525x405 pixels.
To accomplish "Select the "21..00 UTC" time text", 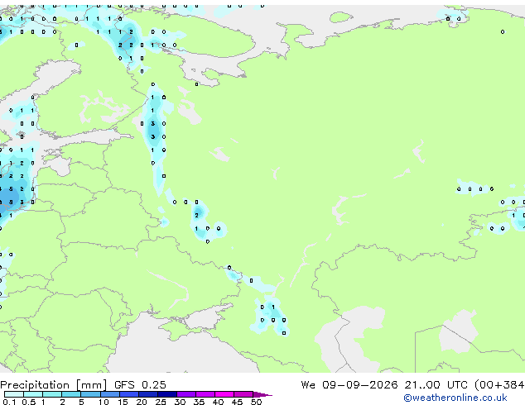I will coord(436,385).
